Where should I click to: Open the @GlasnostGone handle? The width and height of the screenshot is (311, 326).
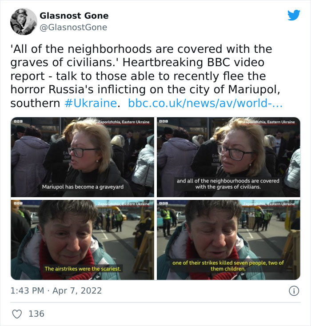pyautogui.click(x=73, y=28)
